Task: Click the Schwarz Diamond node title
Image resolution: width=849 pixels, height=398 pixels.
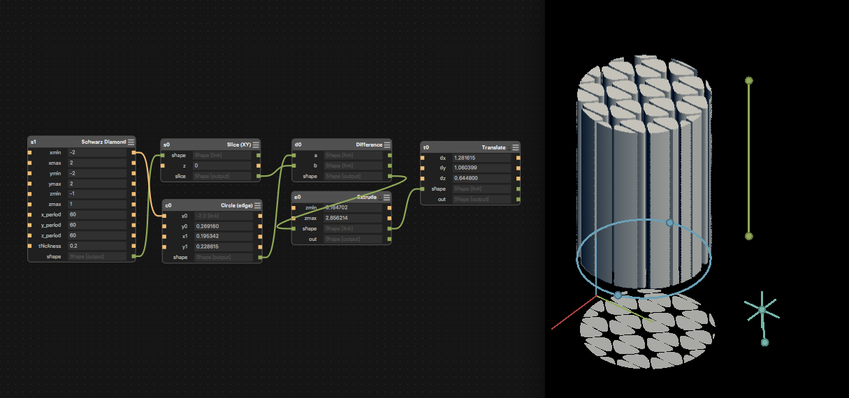Action: click(x=103, y=142)
